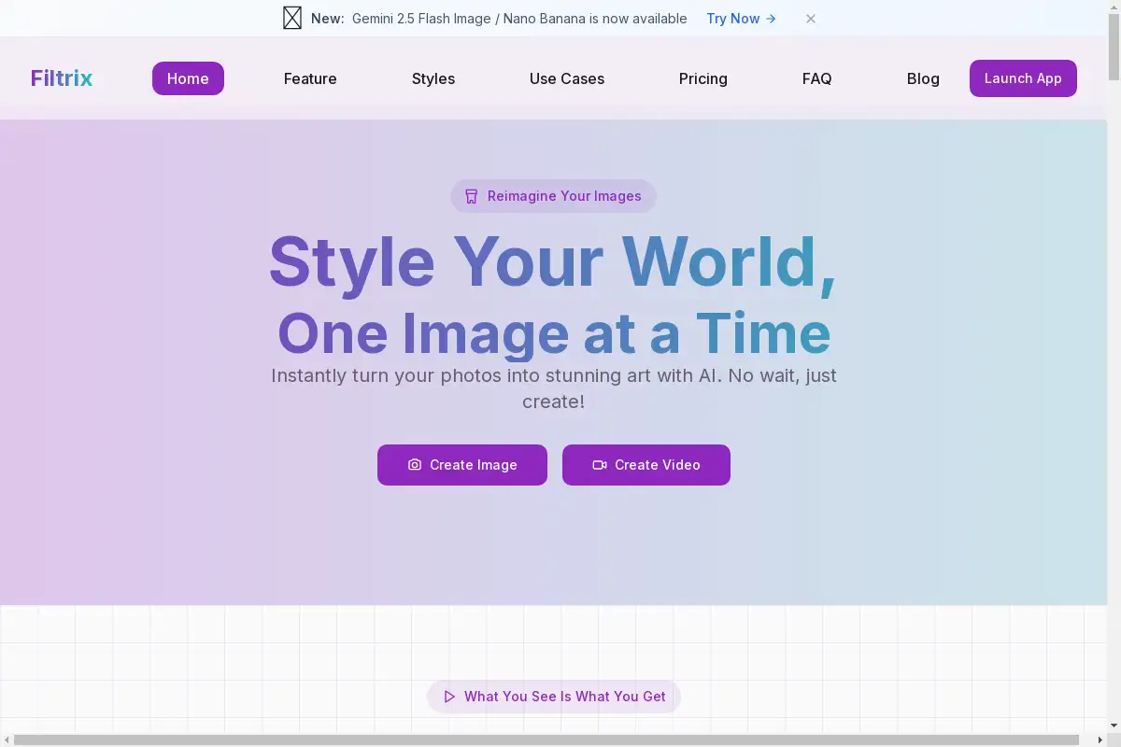The height and width of the screenshot is (747, 1121).
Task: Open the Pricing page
Action: tap(703, 78)
